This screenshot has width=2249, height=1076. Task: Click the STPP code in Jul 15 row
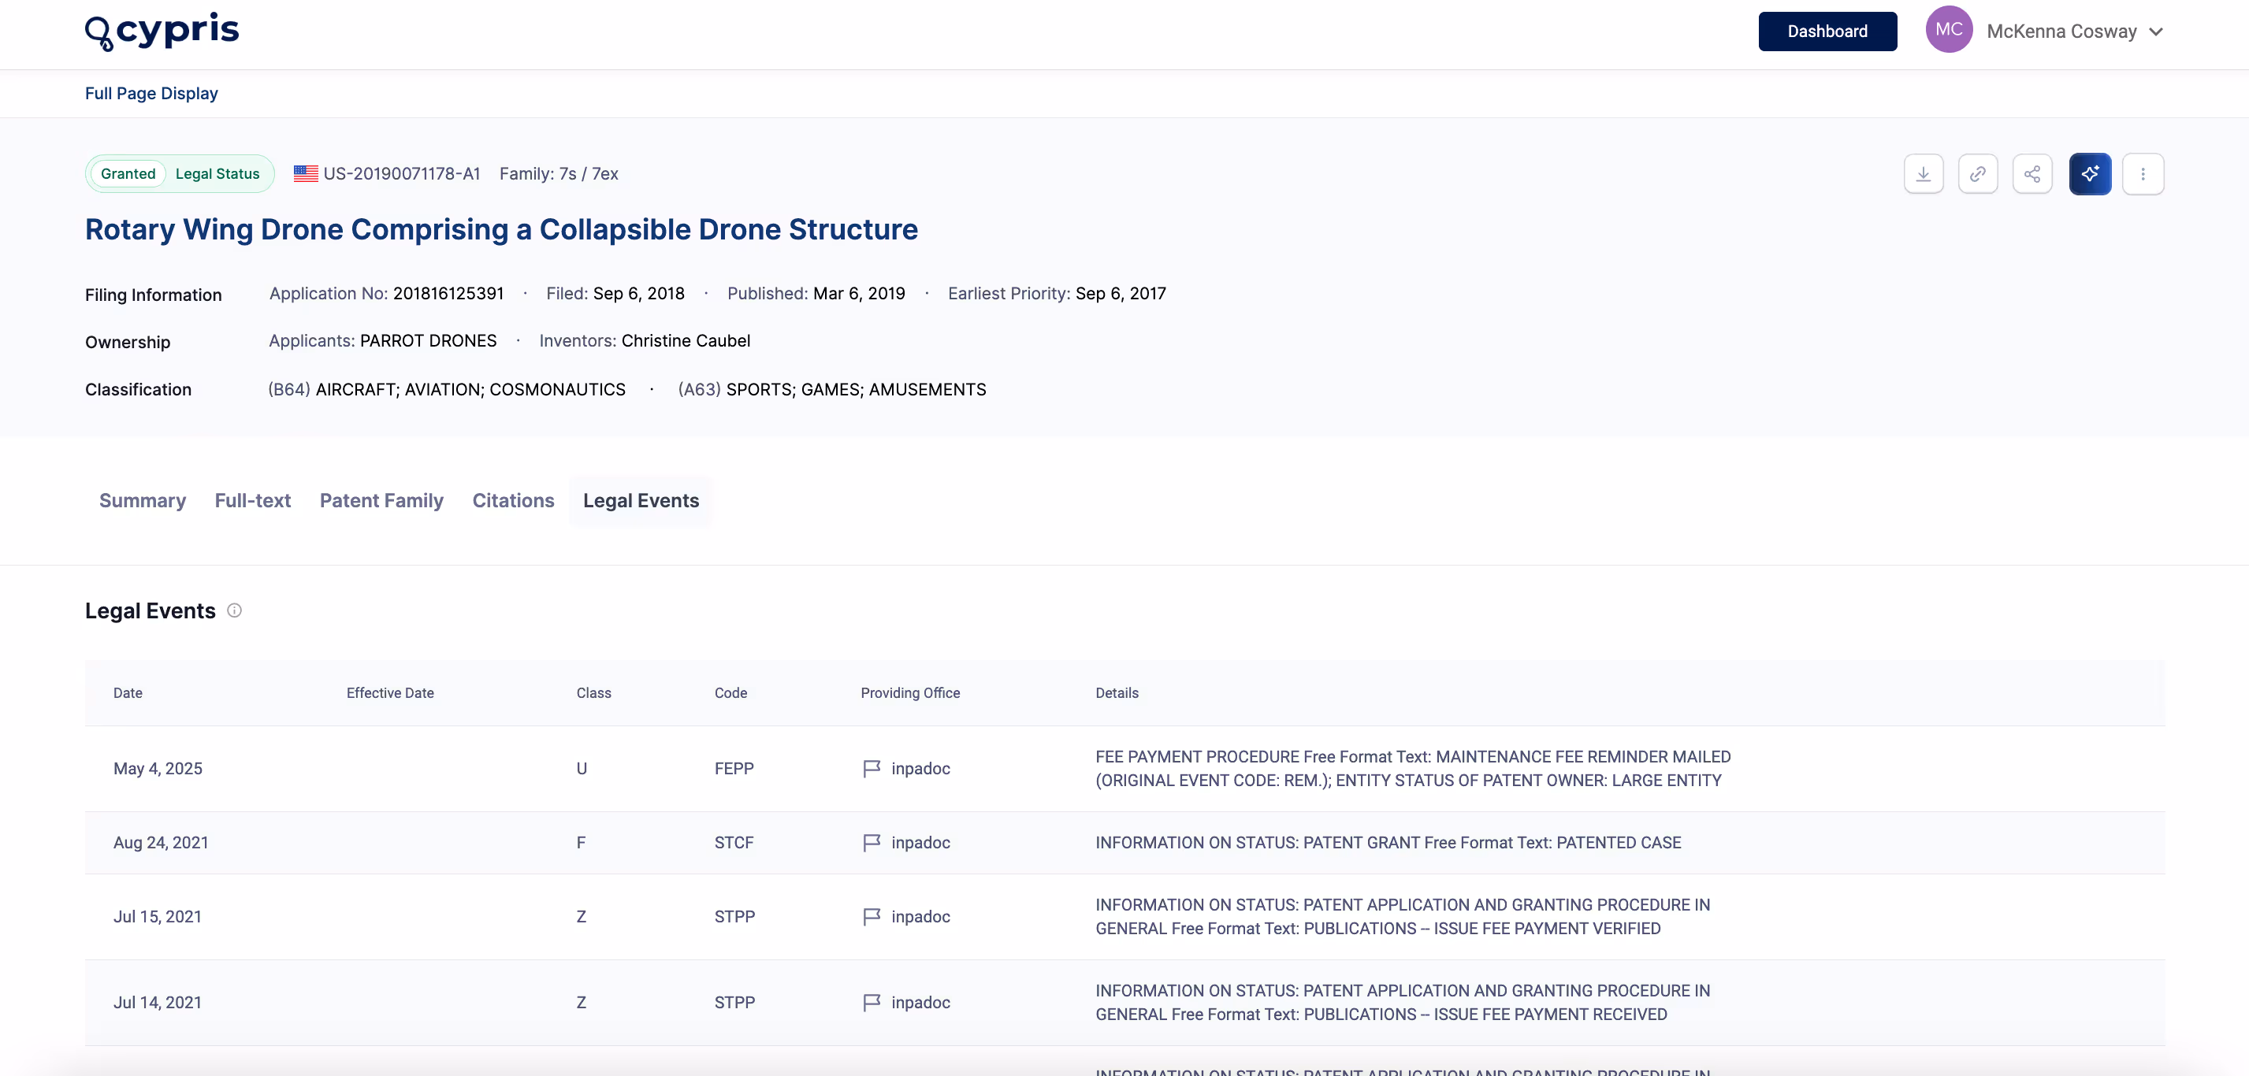734,917
